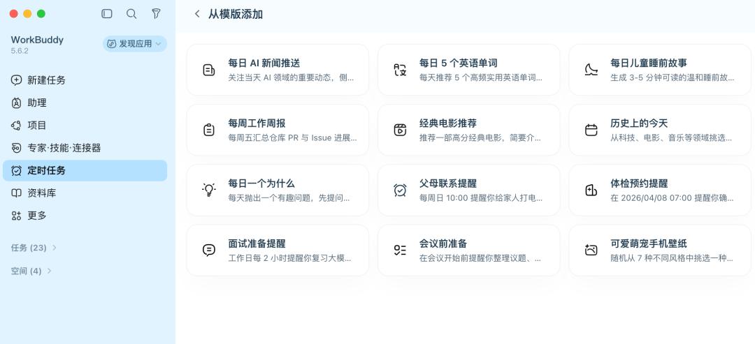Click the filter funnel icon in the sidebar header
Screen dimensions: 755x344
click(156, 14)
